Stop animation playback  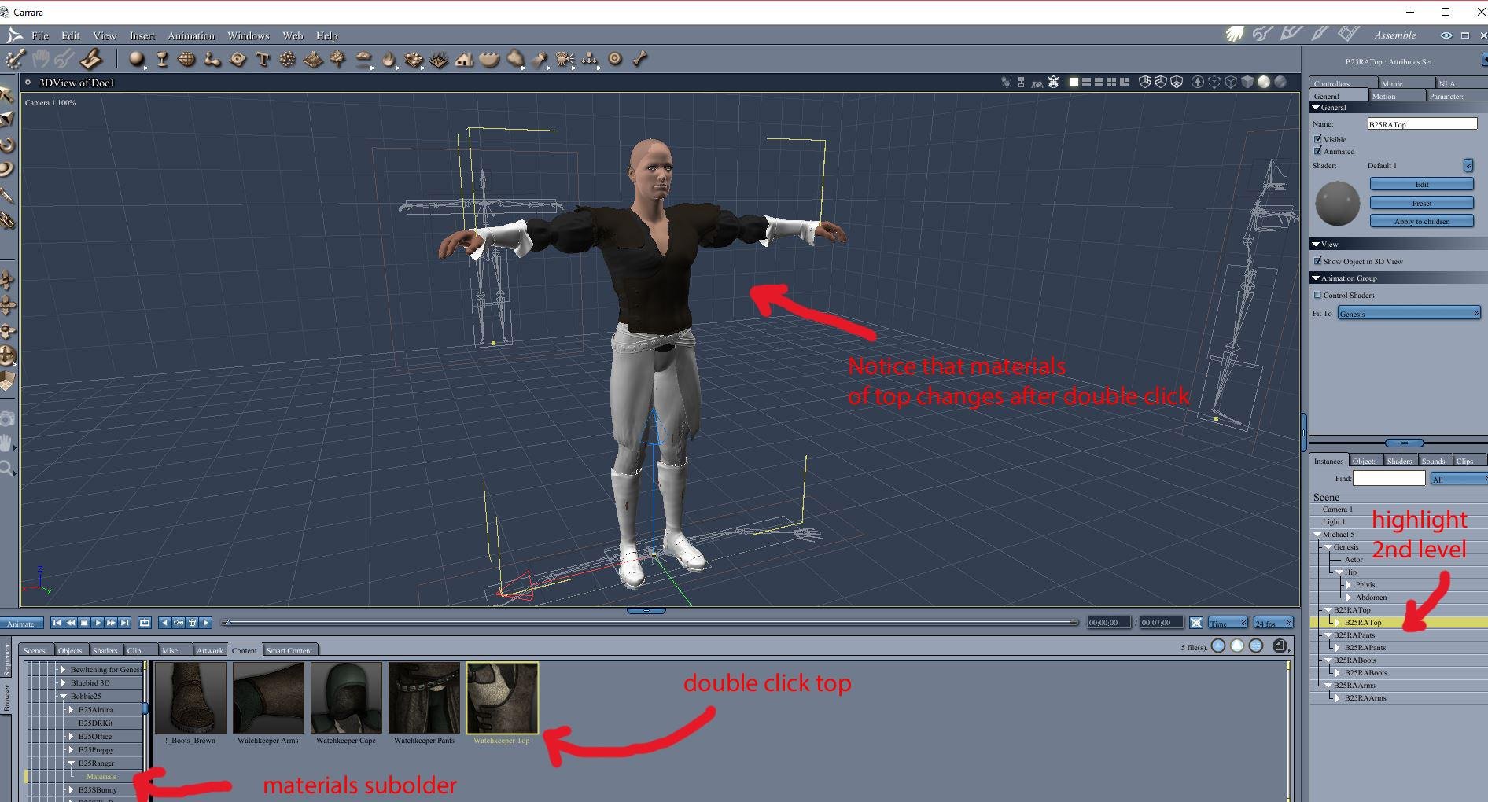tap(84, 623)
